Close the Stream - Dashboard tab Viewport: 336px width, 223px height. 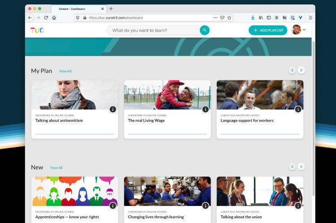(103, 9)
